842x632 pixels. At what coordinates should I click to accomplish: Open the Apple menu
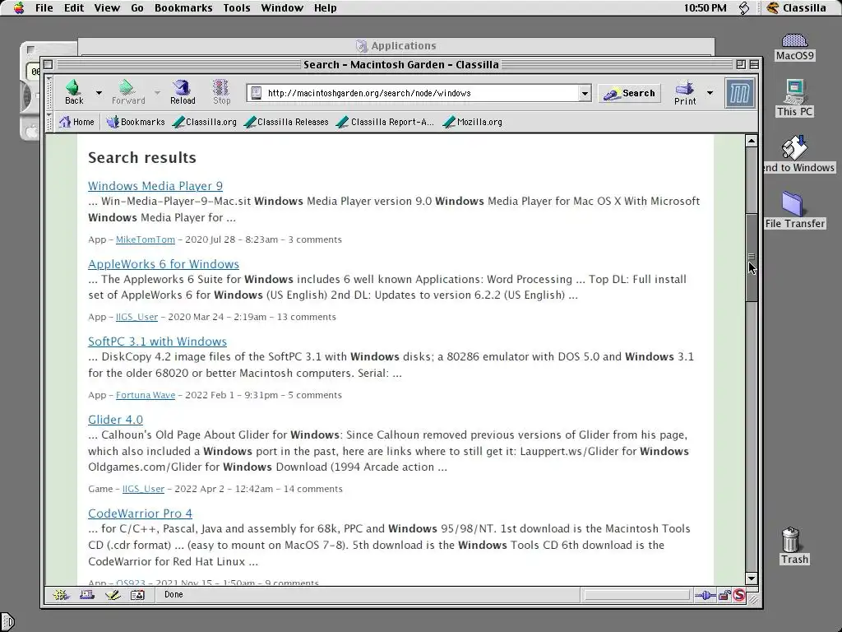(19, 7)
